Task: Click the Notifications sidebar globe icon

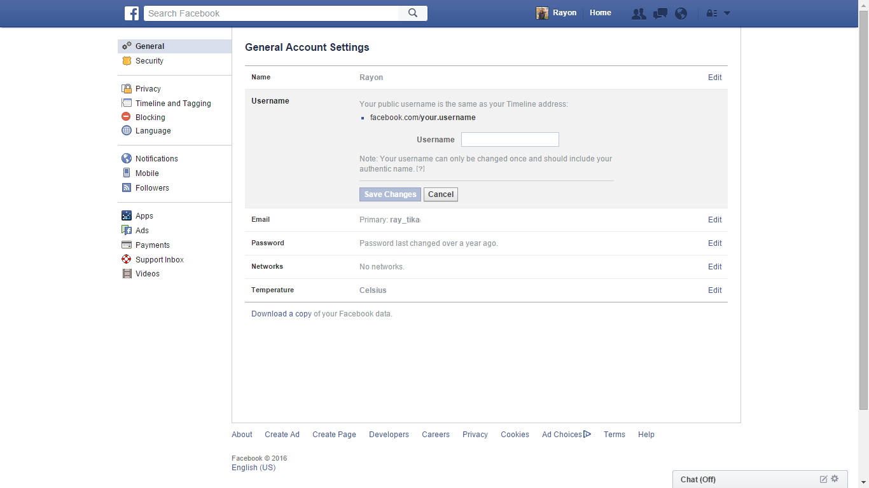Action: tap(127, 159)
